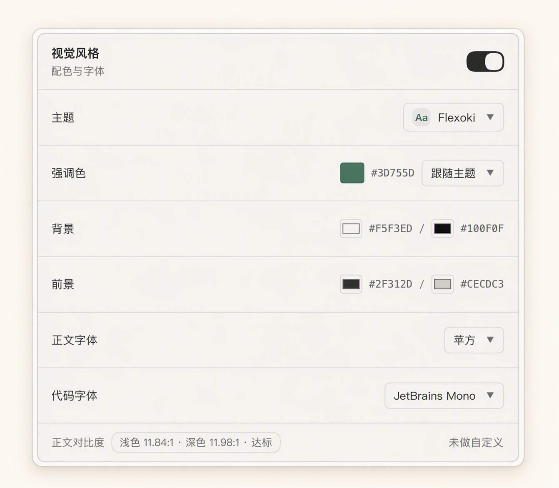
Task: Click the #CECDC3 hex text
Action: [482, 284]
